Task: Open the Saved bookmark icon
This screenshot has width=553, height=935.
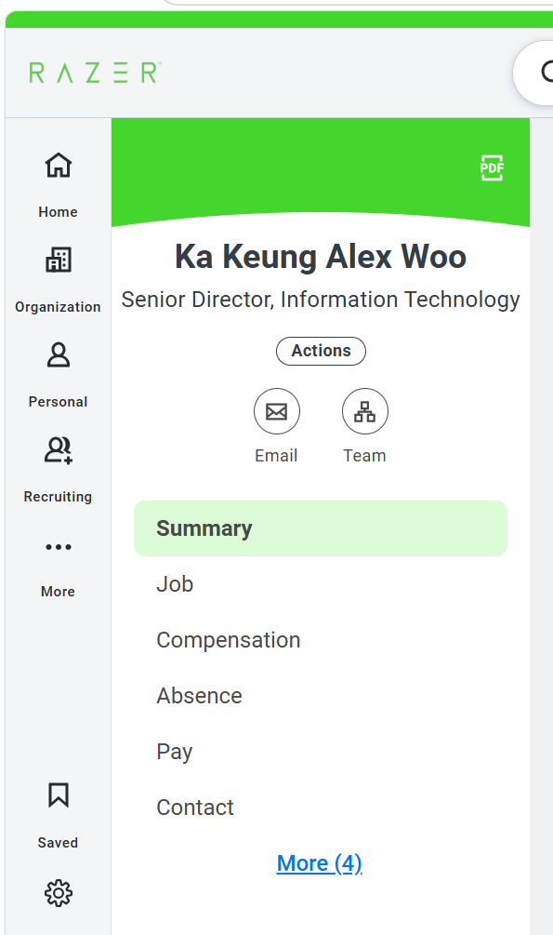Action: 58,795
